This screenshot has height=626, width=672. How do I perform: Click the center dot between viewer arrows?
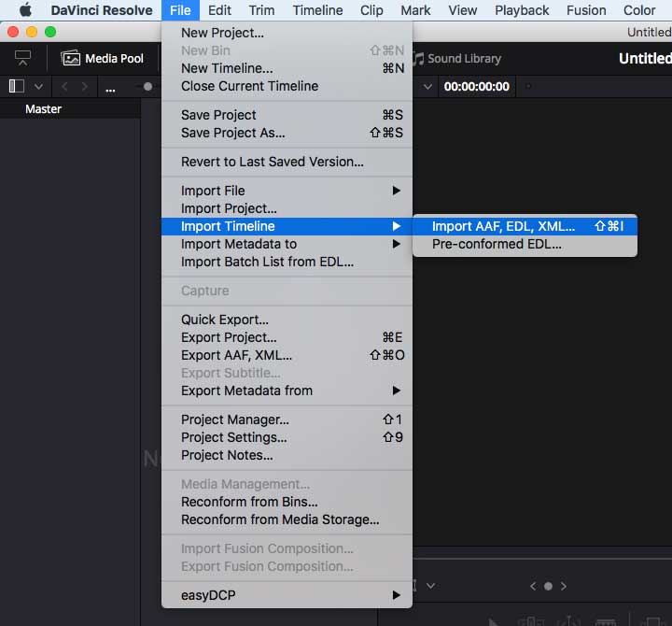click(x=548, y=586)
